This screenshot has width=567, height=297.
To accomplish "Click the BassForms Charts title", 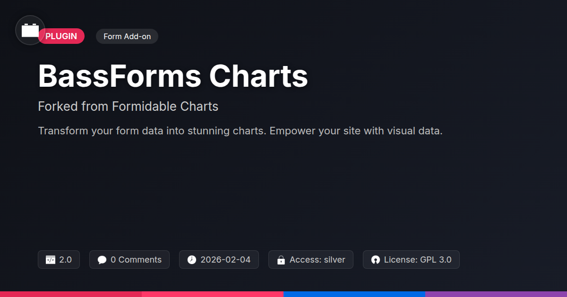I will pyautogui.click(x=173, y=76).
